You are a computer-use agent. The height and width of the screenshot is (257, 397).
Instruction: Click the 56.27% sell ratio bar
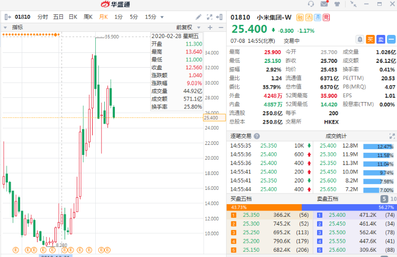[349, 207]
